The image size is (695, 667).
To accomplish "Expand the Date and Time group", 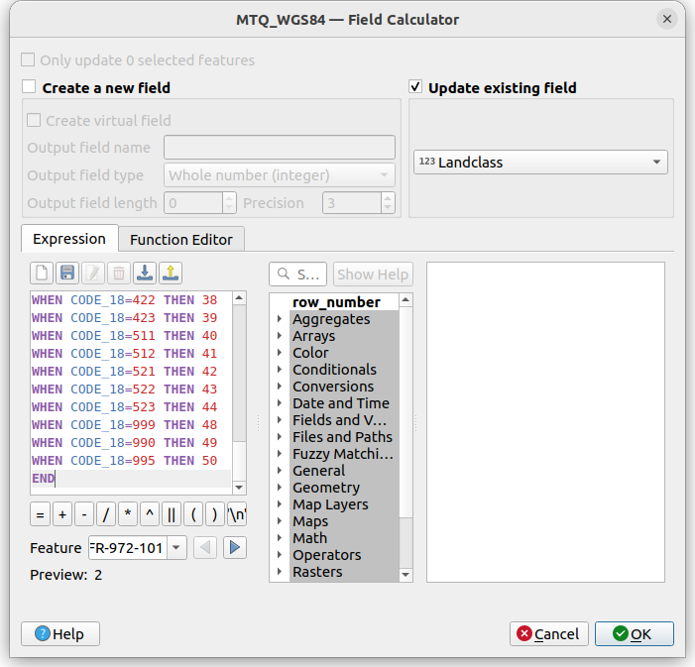I will (x=280, y=402).
